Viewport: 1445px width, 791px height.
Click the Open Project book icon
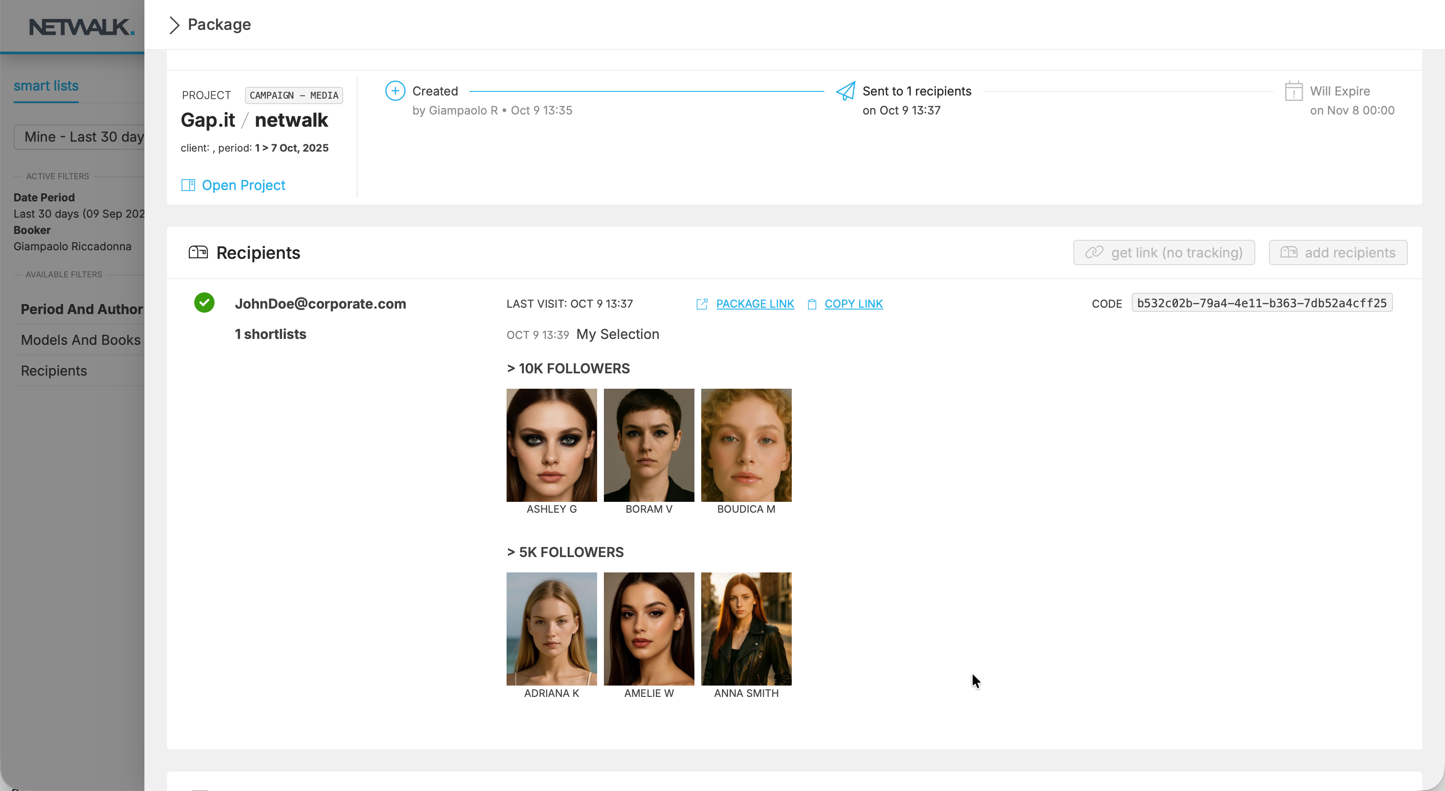click(x=188, y=185)
